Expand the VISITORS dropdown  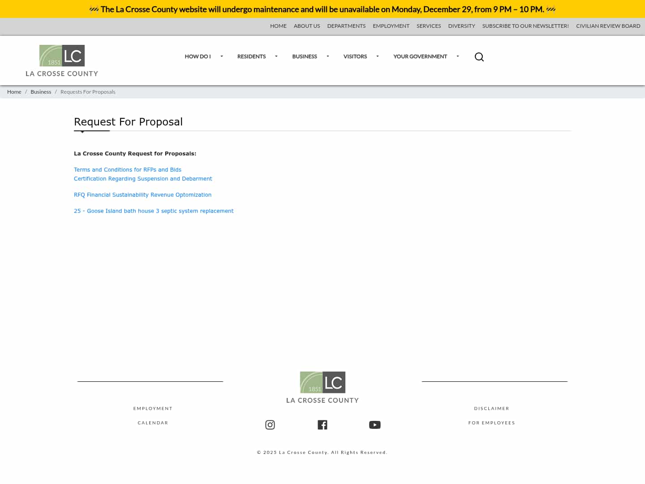tap(355, 56)
